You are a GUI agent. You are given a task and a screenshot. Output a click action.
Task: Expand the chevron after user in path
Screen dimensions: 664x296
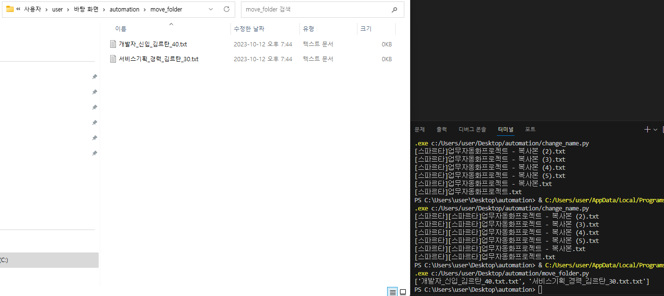[x=69, y=9]
